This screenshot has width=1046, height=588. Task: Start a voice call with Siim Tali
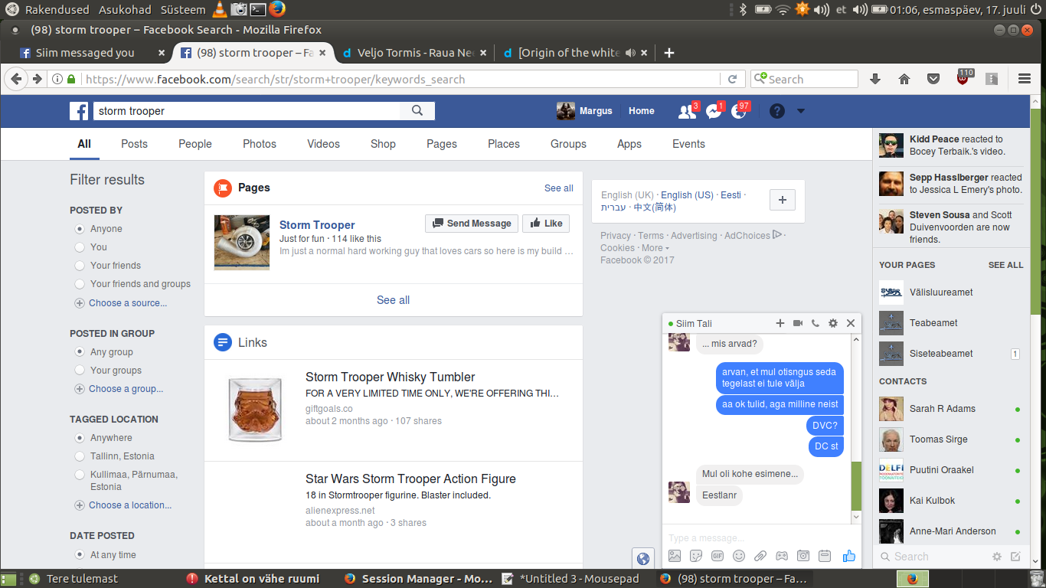pos(816,324)
